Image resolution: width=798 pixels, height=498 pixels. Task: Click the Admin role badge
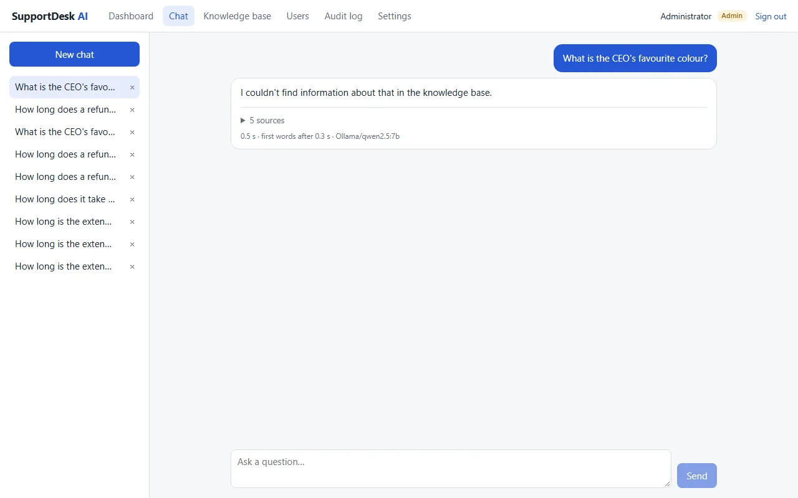[x=732, y=16]
